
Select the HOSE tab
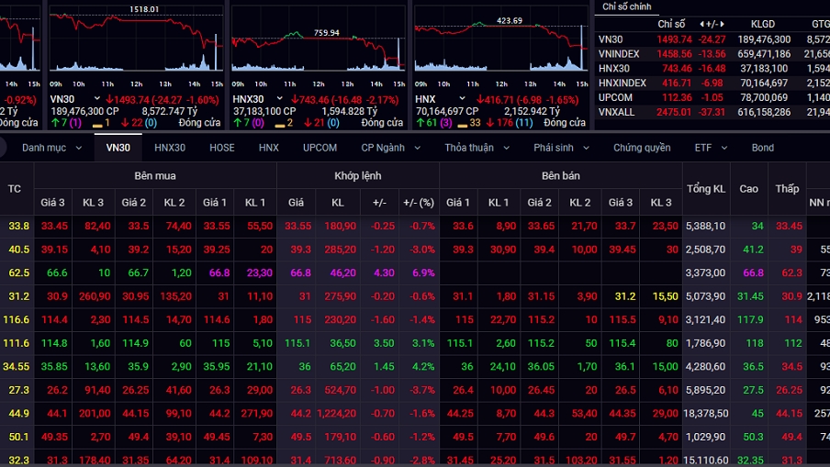coord(221,148)
